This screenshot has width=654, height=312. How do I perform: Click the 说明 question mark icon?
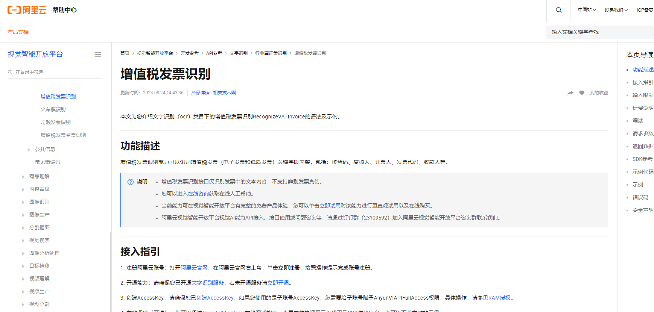click(131, 182)
